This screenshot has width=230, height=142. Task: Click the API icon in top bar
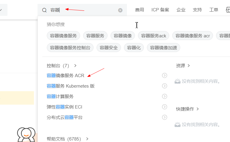[x=228, y=10]
